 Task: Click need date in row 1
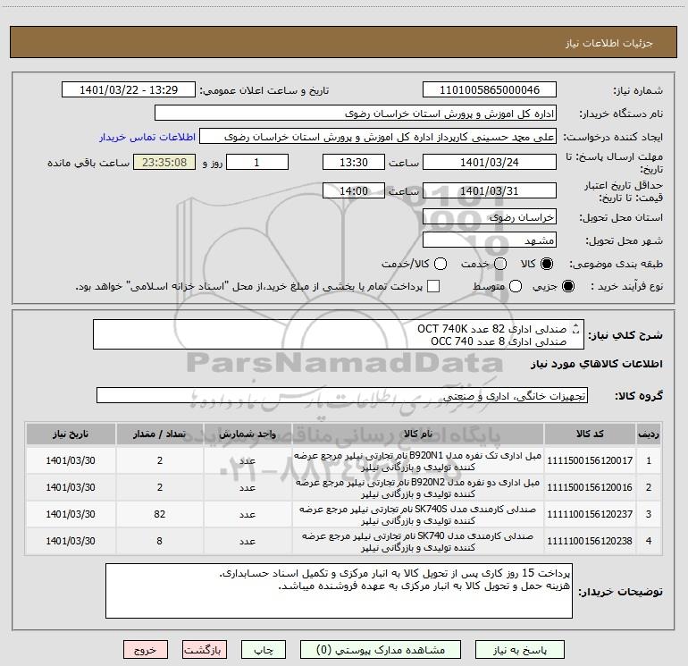[71, 460]
